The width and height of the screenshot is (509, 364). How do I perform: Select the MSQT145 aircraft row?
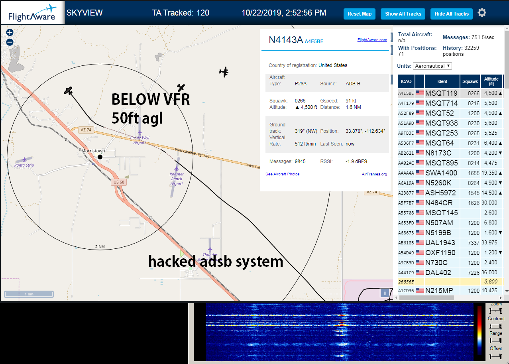coord(450,213)
